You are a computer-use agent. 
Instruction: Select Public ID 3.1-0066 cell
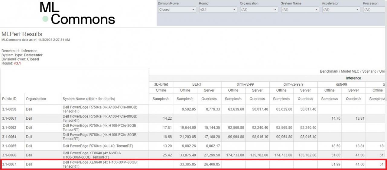(9, 155)
